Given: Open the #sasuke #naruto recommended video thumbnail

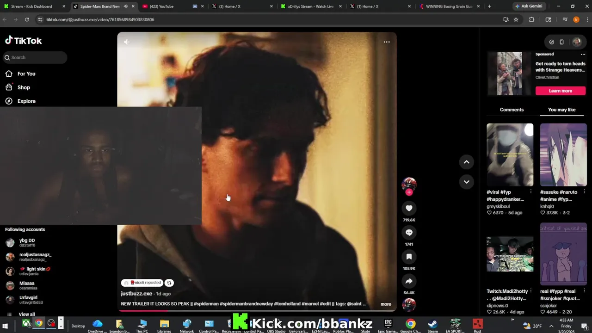Looking at the screenshot, I should point(563,154).
